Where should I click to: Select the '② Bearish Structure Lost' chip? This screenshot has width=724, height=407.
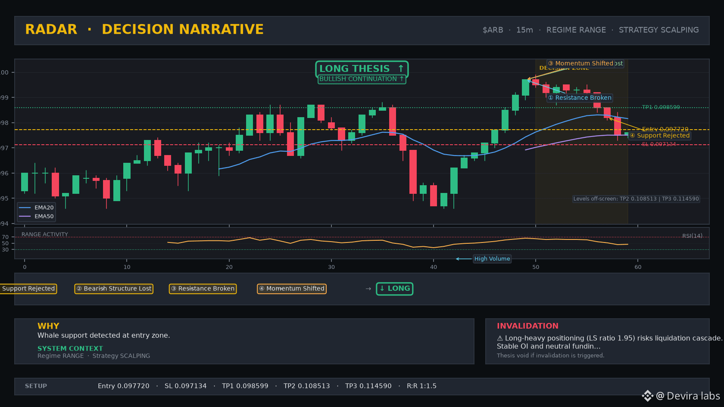(114, 289)
